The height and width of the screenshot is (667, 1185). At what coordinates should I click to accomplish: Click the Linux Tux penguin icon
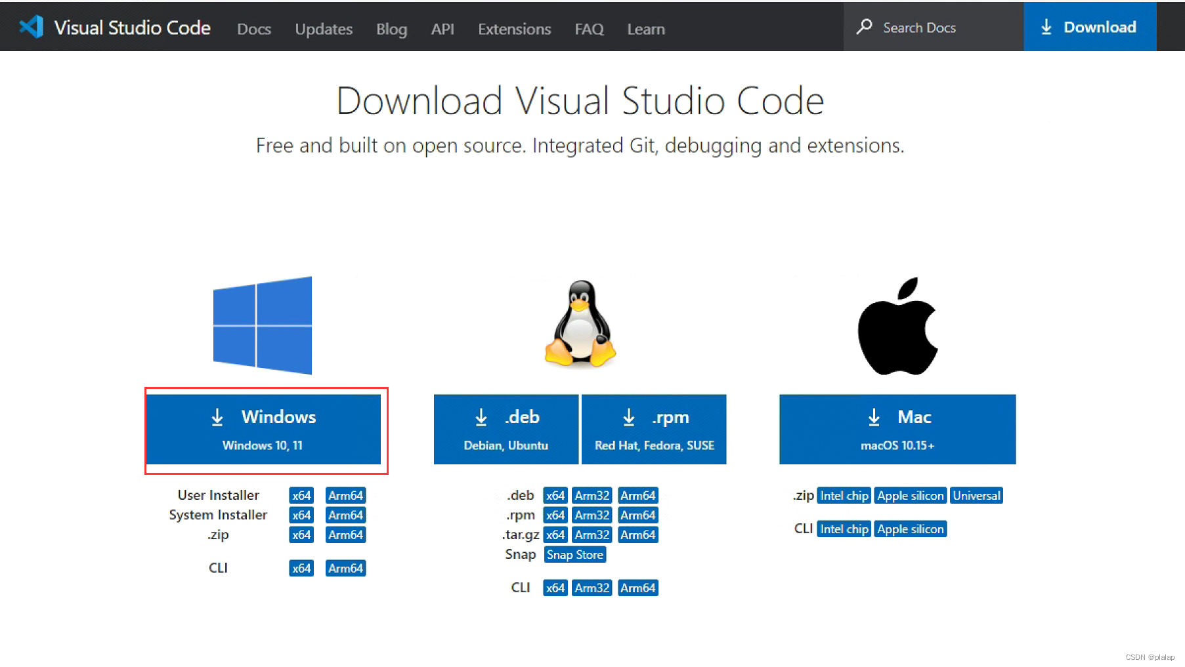click(580, 323)
